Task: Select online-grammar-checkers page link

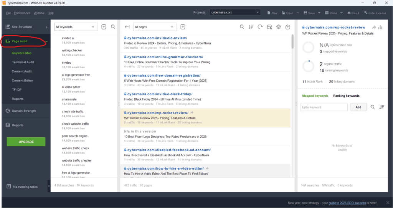Action: tap(165, 57)
